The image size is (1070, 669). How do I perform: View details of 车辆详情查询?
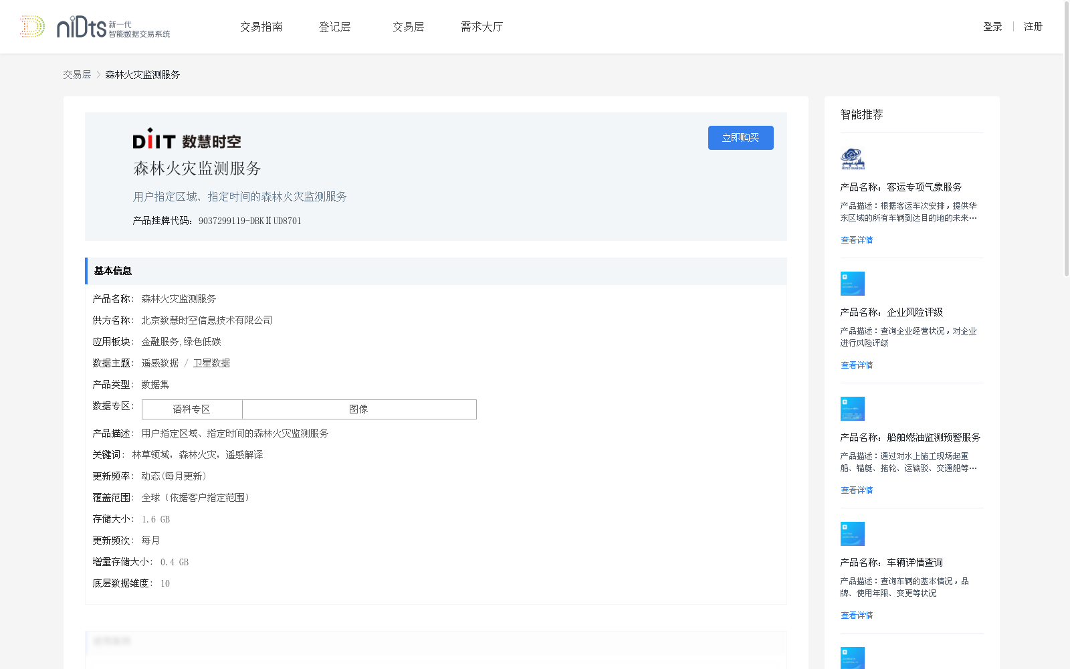pos(857,615)
